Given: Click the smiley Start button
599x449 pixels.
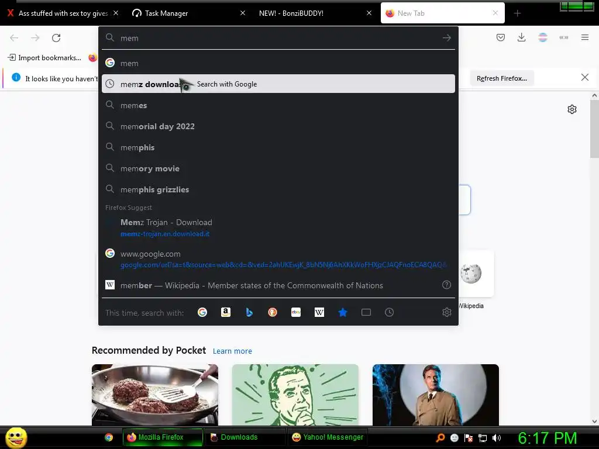Looking at the screenshot, I should pyautogui.click(x=16, y=437).
